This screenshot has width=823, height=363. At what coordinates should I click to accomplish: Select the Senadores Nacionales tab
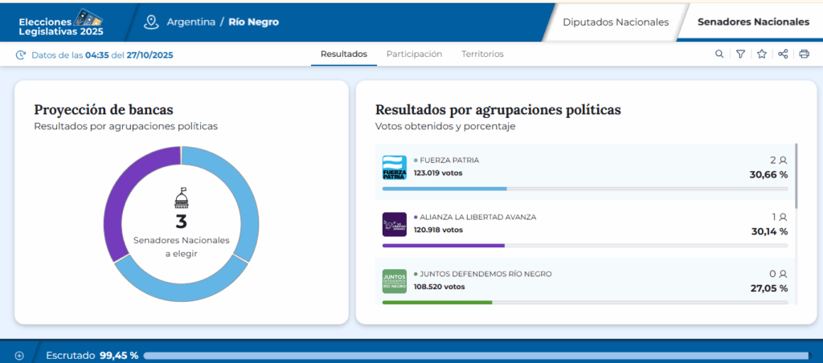[753, 22]
